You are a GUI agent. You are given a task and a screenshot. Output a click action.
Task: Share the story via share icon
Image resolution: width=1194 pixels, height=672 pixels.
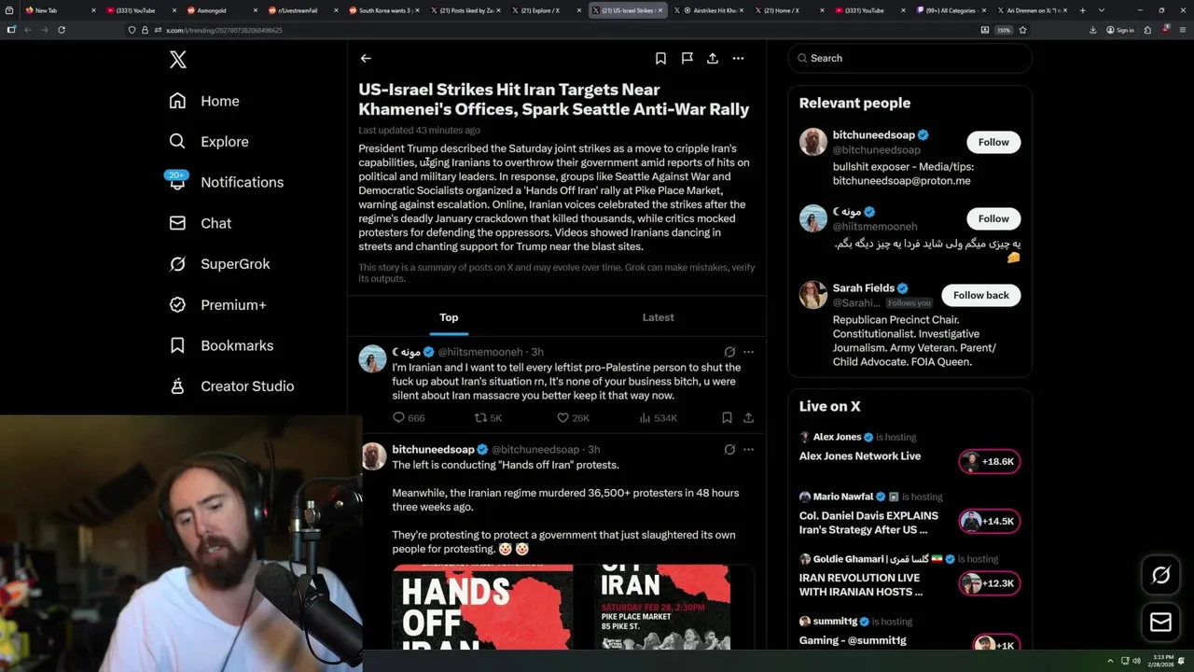pos(713,58)
